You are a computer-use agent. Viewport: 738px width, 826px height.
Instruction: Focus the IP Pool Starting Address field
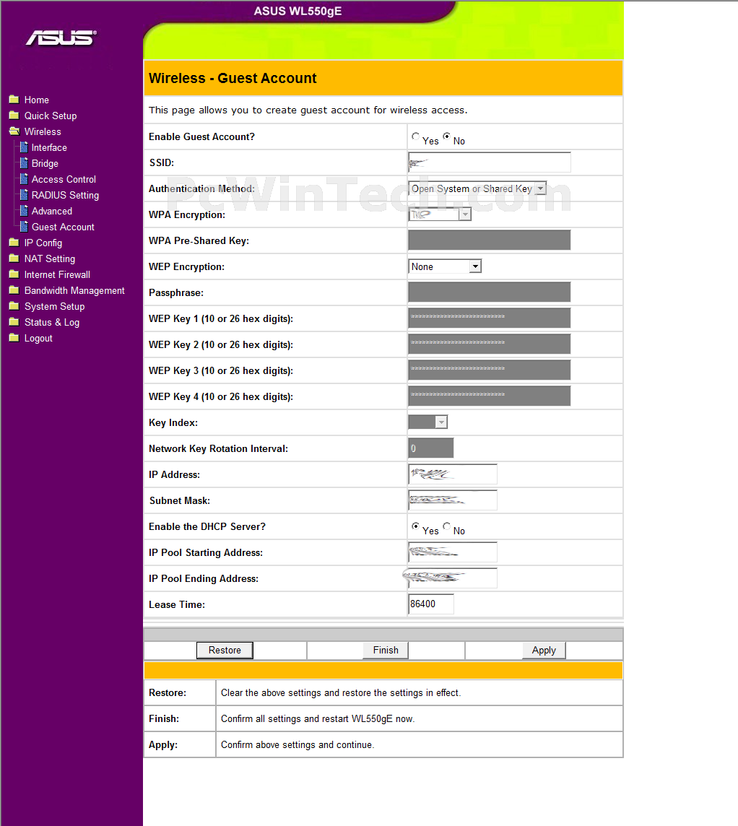click(x=453, y=552)
